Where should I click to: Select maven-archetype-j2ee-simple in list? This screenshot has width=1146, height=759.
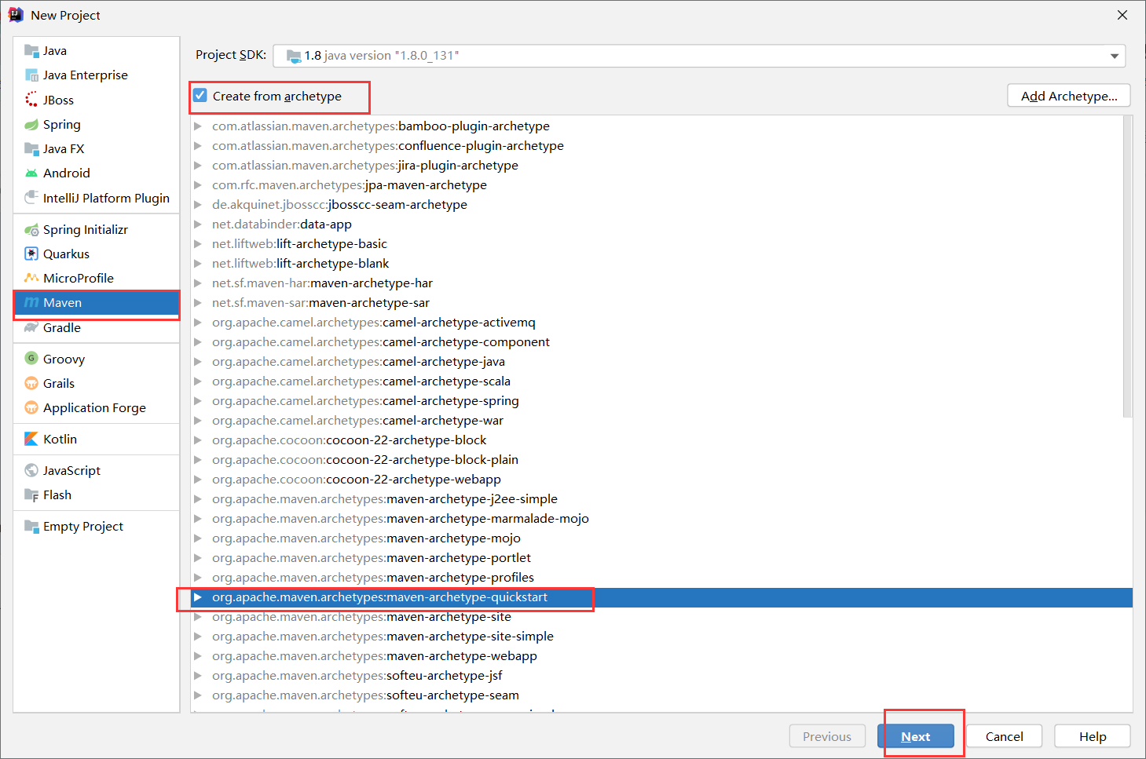pos(661,499)
